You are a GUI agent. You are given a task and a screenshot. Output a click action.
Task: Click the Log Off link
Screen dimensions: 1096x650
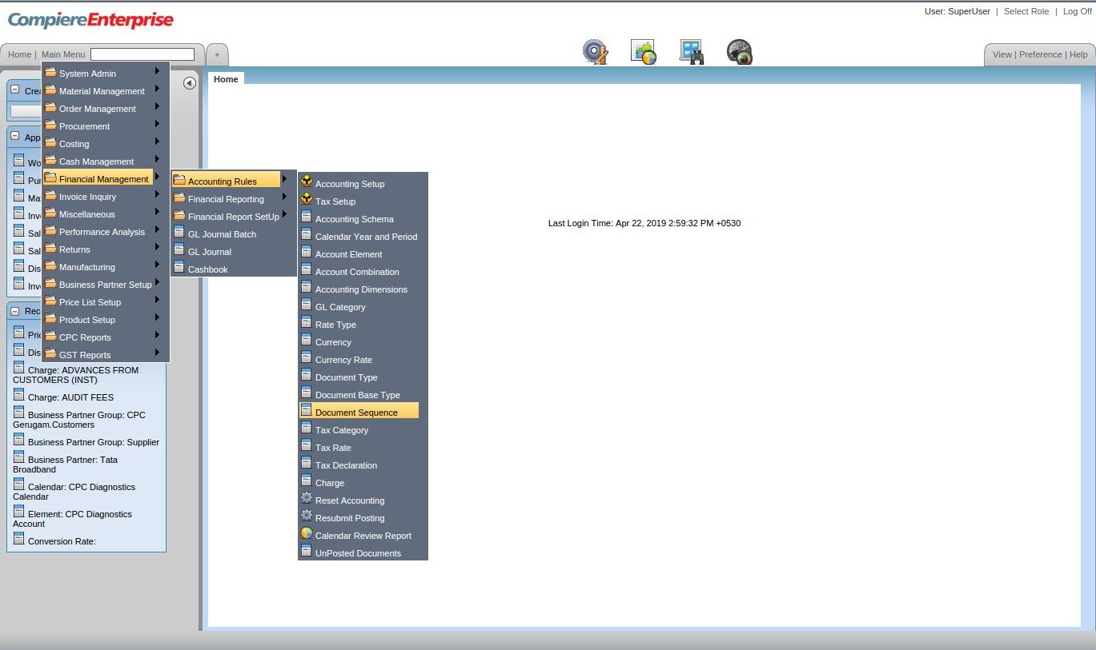click(1077, 11)
